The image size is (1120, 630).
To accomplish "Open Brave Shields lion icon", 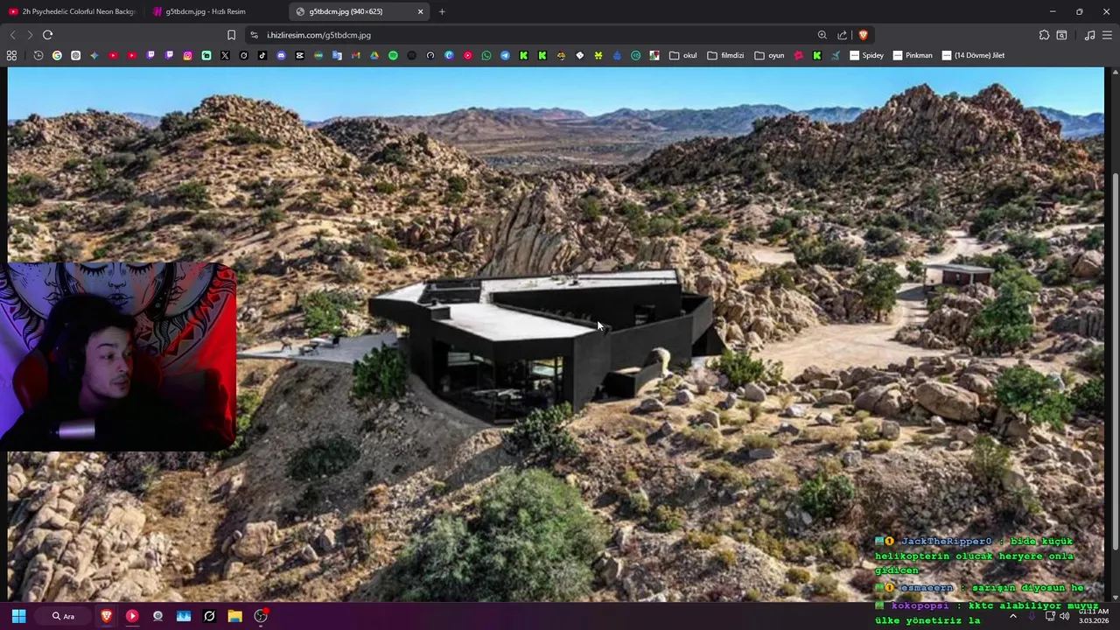I will pos(863,35).
